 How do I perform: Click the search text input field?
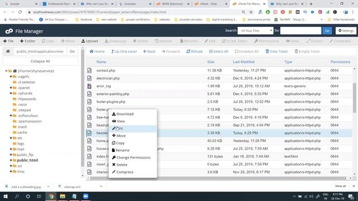301,31
